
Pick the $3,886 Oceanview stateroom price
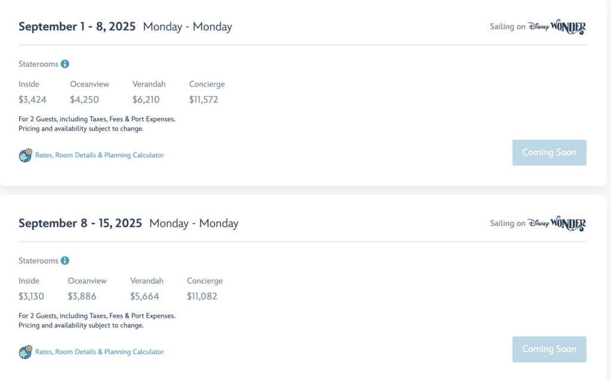(x=82, y=296)
